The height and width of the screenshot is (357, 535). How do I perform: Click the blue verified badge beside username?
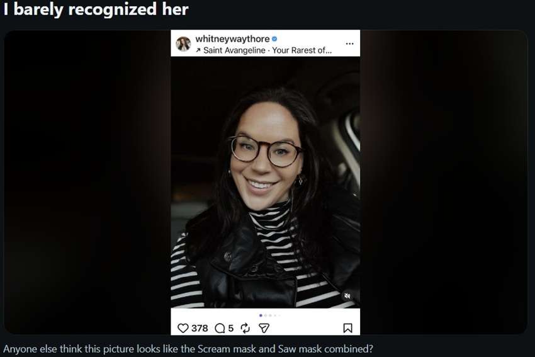click(x=274, y=39)
